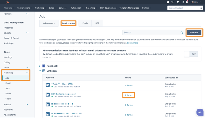Open the Conversations menu
Screen dimensions: 205x118
click(24, 8)
